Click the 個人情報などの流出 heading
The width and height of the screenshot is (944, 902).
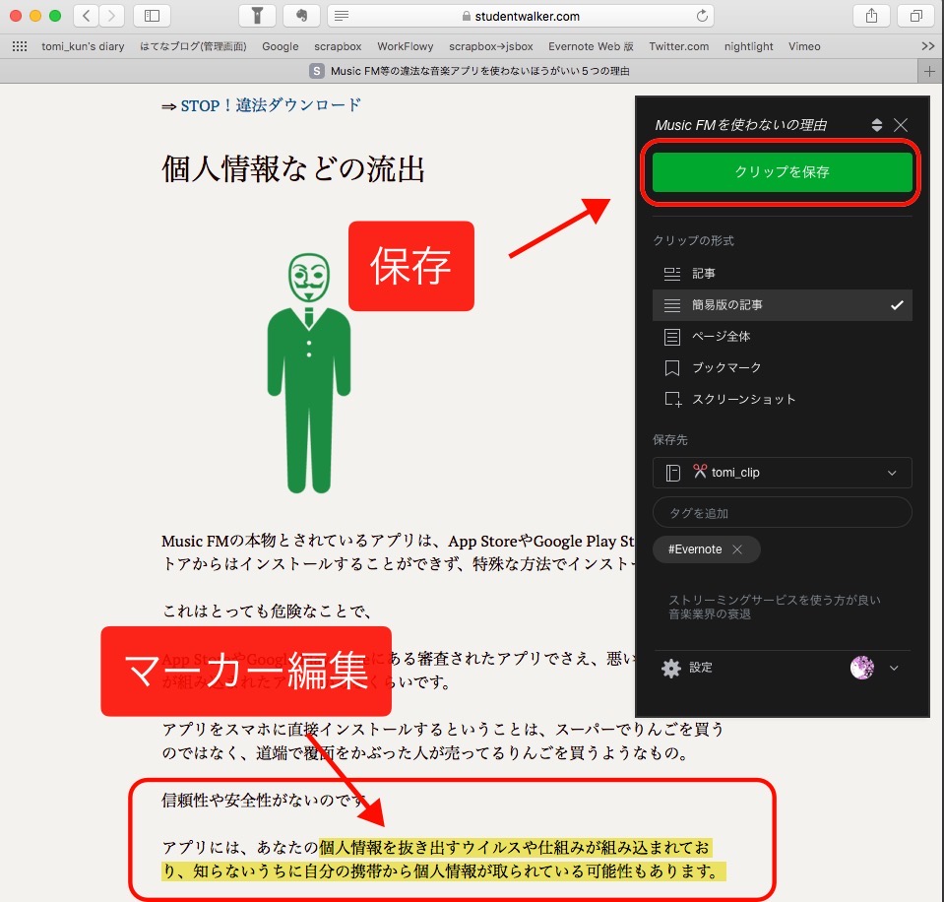pyautogui.click(x=293, y=168)
